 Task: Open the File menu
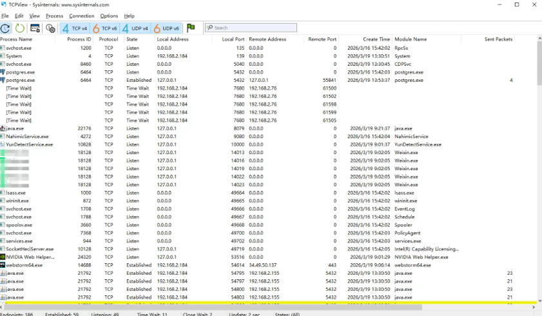(x=5, y=15)
